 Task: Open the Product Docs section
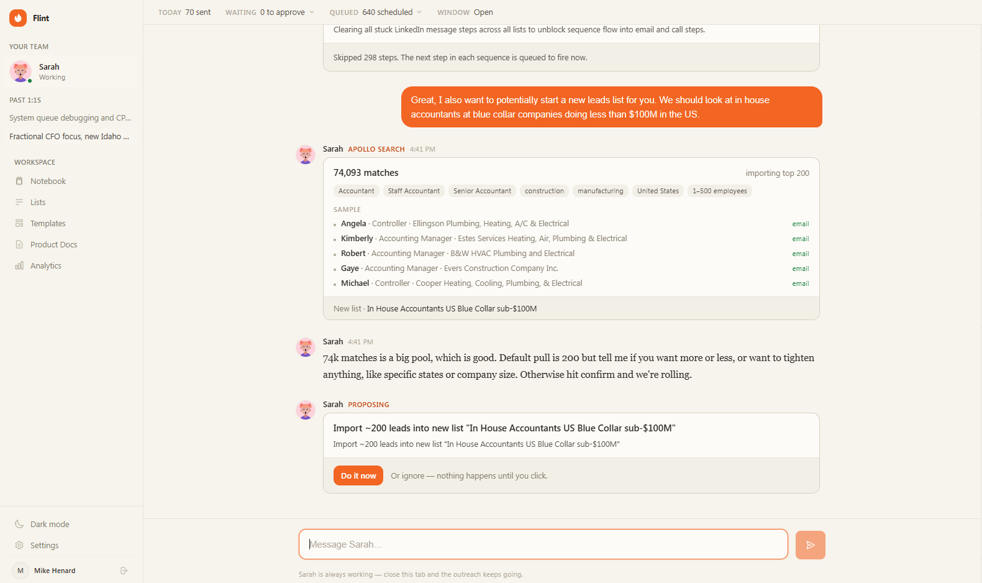[x=71, y=244]
